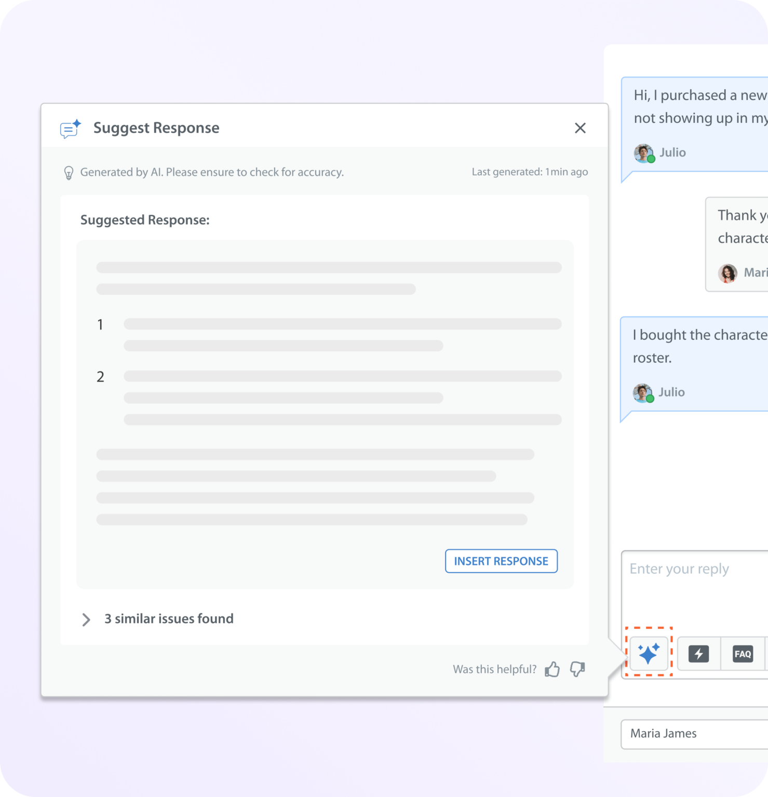
Task: Select the AI sparkle suggestion icon
Action: pos(649,654)
